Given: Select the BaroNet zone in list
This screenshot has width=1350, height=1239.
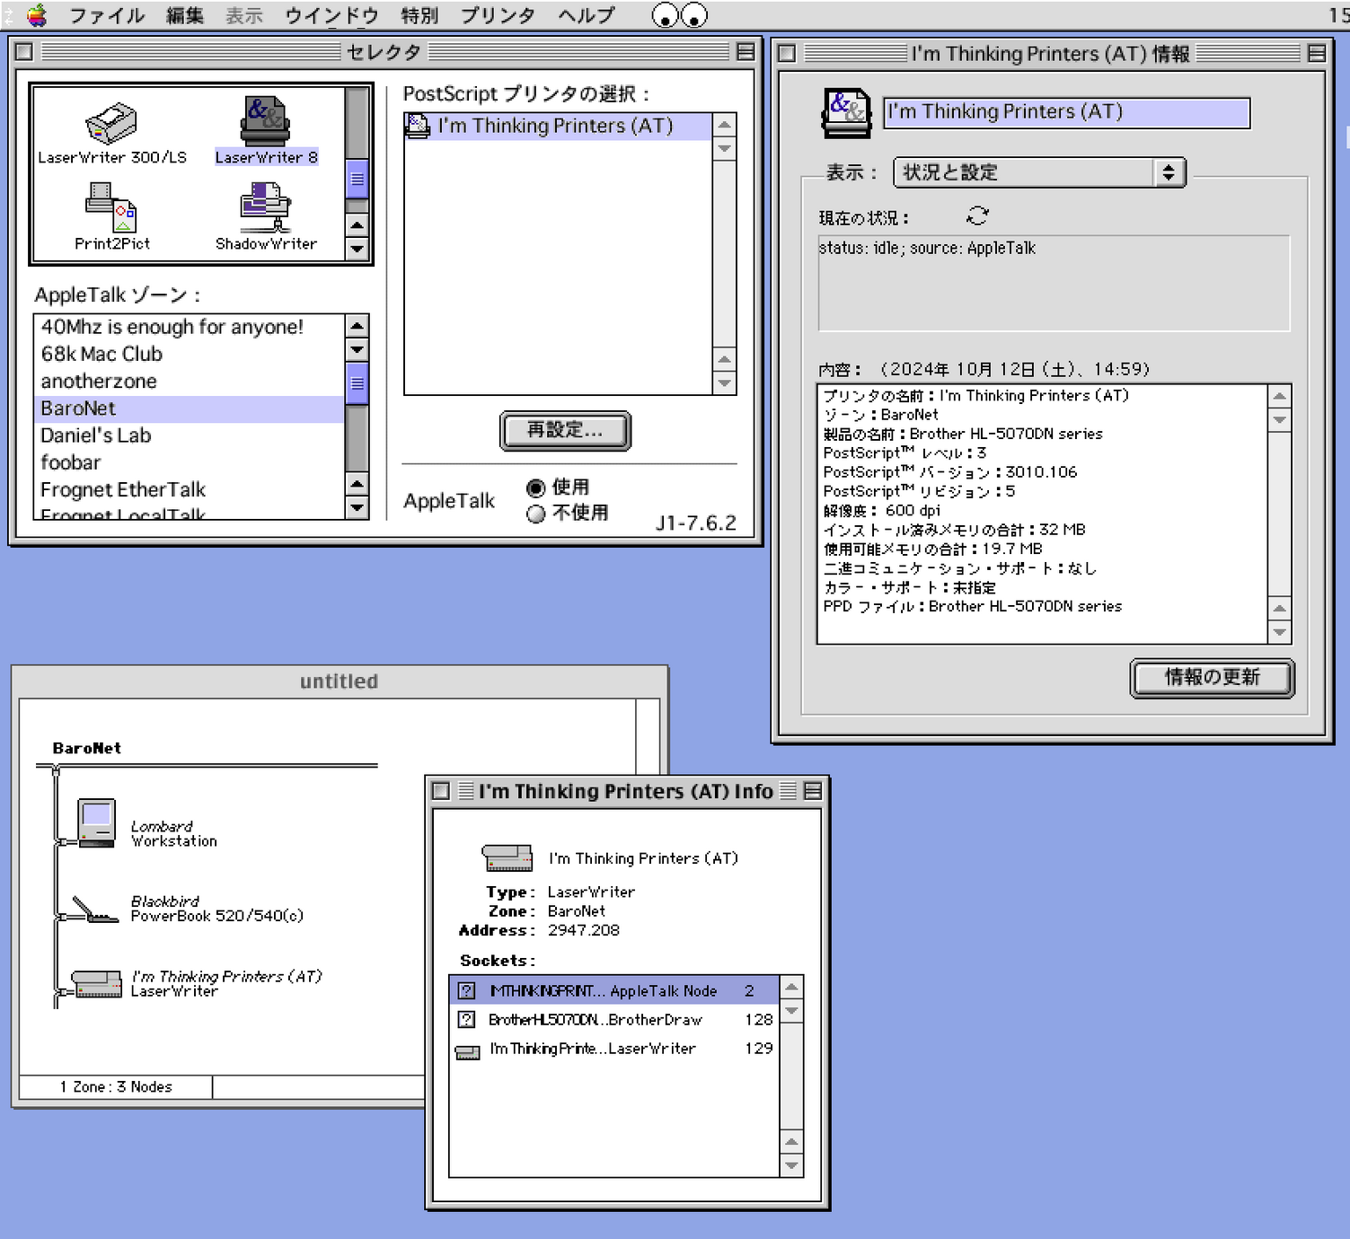Looking at the screenshot, I should coord(189,409).
